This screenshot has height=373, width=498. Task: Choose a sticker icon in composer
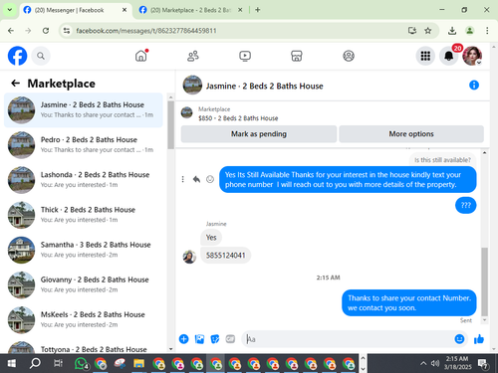(x=215, y=339)
